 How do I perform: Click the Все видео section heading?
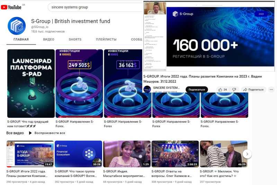pyautogui.click(x=15, y=133)
